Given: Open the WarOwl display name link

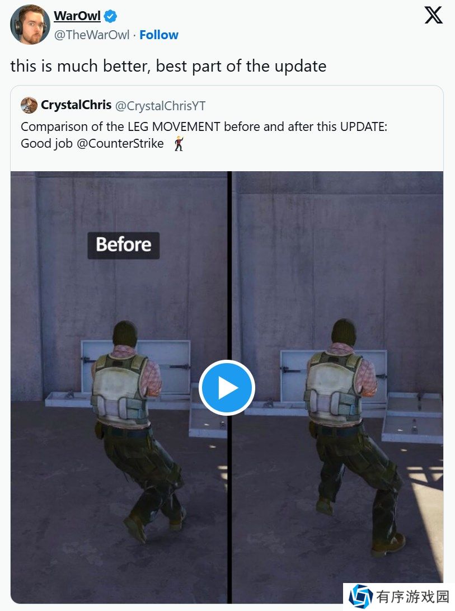Looking at the screenshot, I should click(77, 16).
